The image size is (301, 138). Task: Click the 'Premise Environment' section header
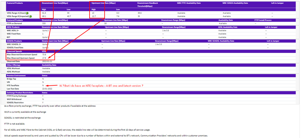coord(16,75)
